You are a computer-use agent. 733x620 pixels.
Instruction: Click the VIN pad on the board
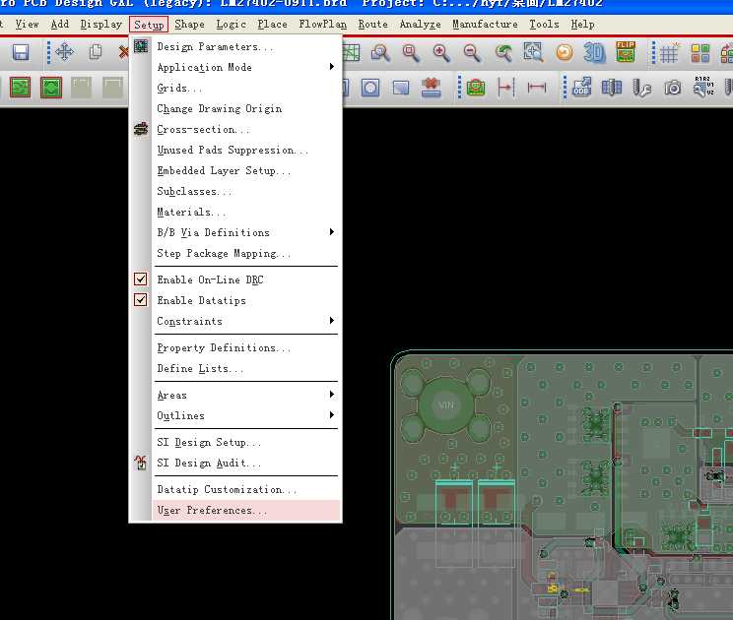click(x=445, y=405)
